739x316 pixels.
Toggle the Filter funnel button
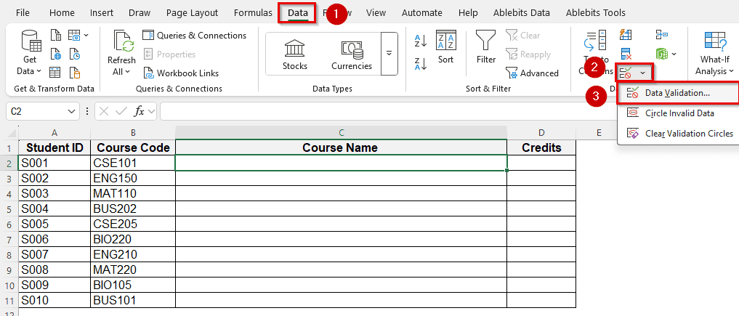pos(485,47)
